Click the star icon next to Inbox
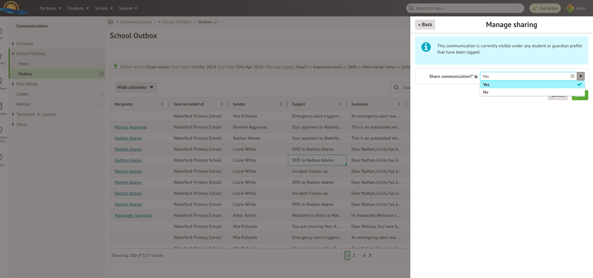 tap(101, 64)
